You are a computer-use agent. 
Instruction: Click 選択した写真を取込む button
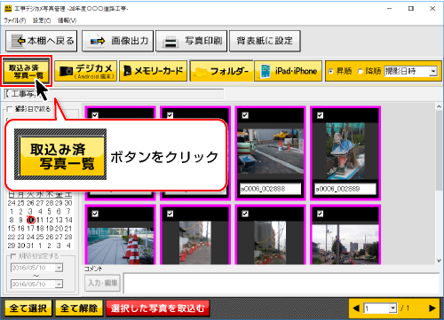click(x=157, y=308)
